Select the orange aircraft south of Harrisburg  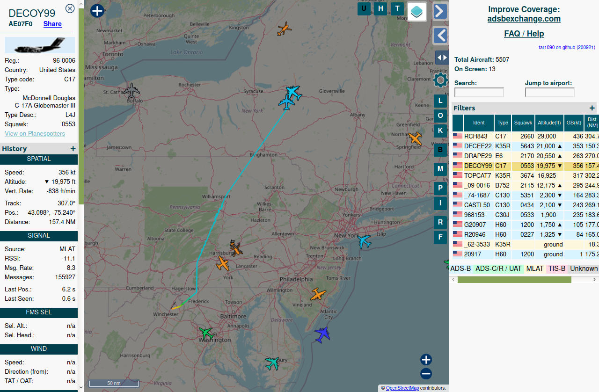click(223, 263)
